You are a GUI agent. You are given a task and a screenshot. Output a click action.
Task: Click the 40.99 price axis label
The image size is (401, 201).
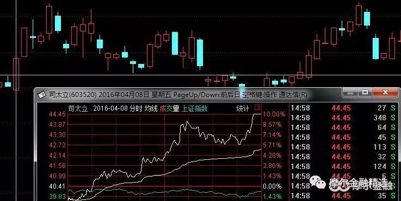(x=57, y=176)
